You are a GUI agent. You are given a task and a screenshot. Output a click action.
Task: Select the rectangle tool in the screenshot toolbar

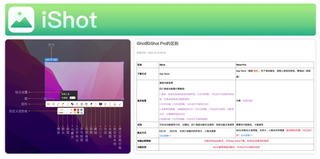pyautogui.click(x=49, y=104)
